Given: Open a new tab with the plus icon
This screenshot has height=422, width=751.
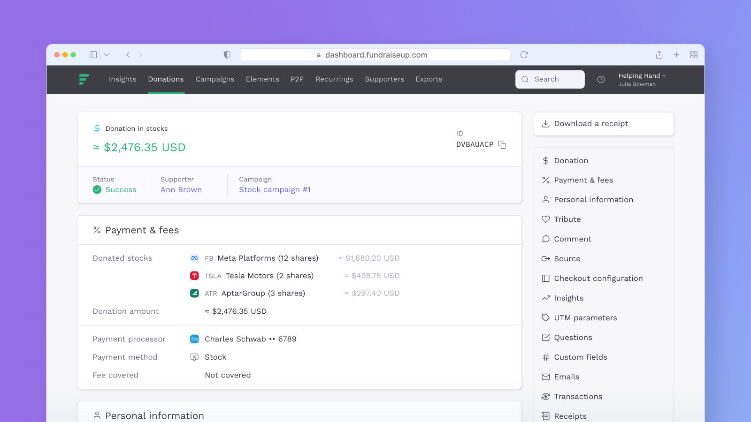Looking at the screenshot, I should (x=676, y=55).
